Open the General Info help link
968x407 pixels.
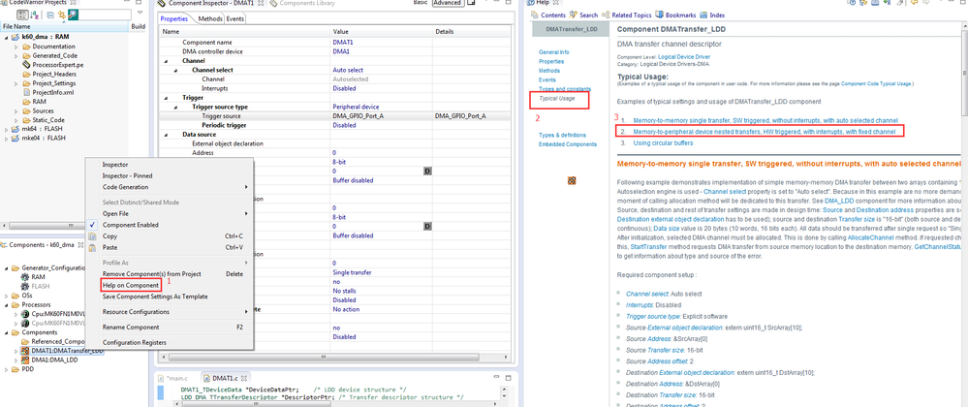[553, 52]
